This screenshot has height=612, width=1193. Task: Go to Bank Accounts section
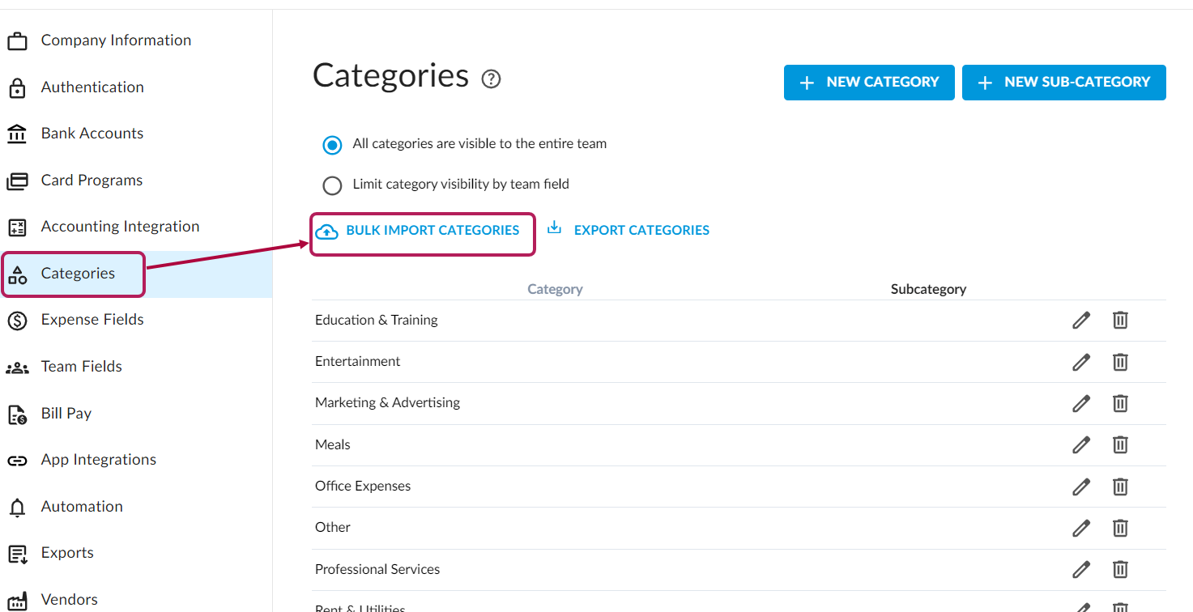pyautogui.click(x=92, y=134)
